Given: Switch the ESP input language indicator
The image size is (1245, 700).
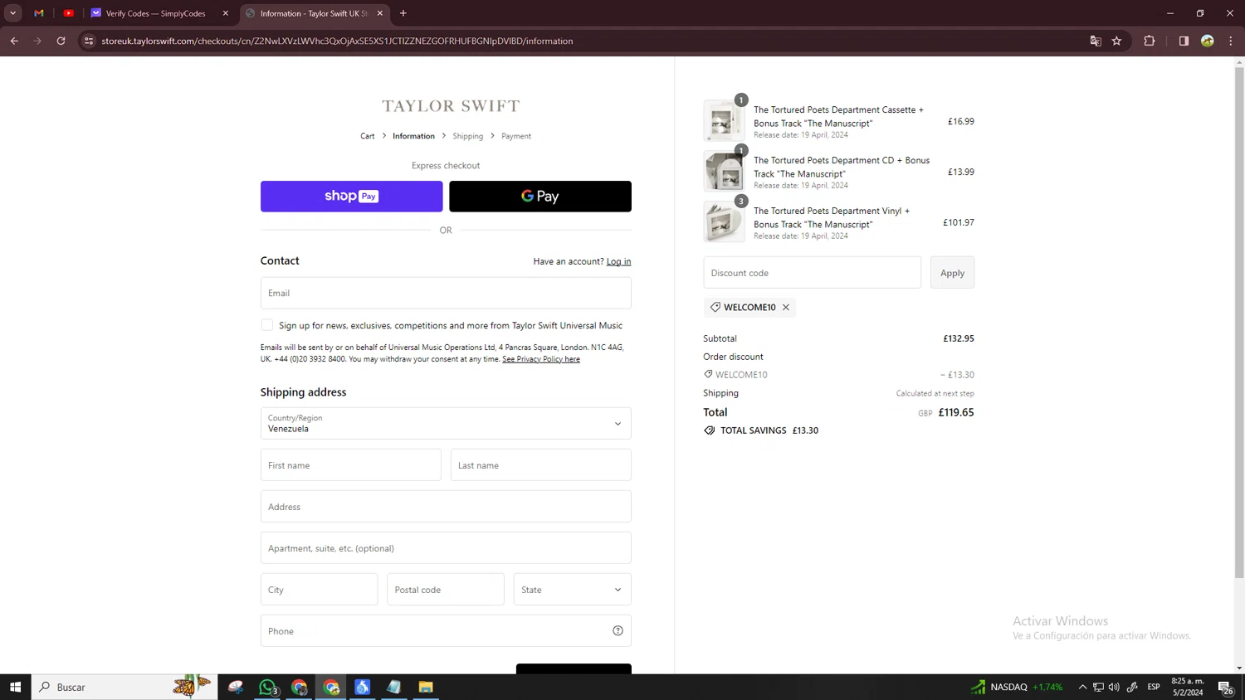Looking at the screenshot, I should click(x=1154, y=687).
